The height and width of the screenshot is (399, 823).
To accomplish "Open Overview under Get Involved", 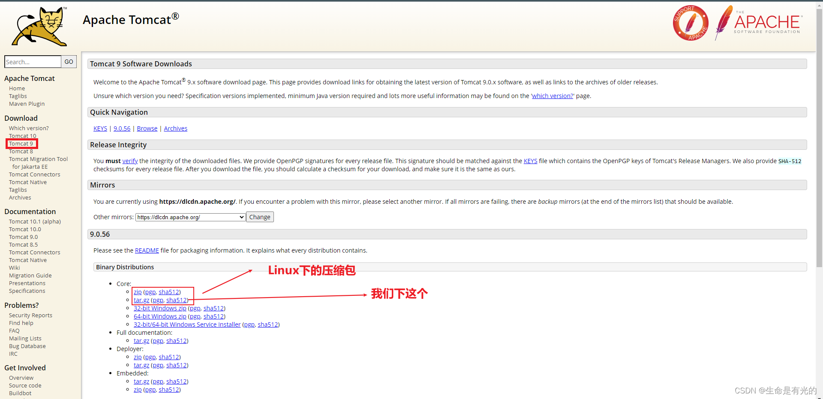I will tap(21, 378).
